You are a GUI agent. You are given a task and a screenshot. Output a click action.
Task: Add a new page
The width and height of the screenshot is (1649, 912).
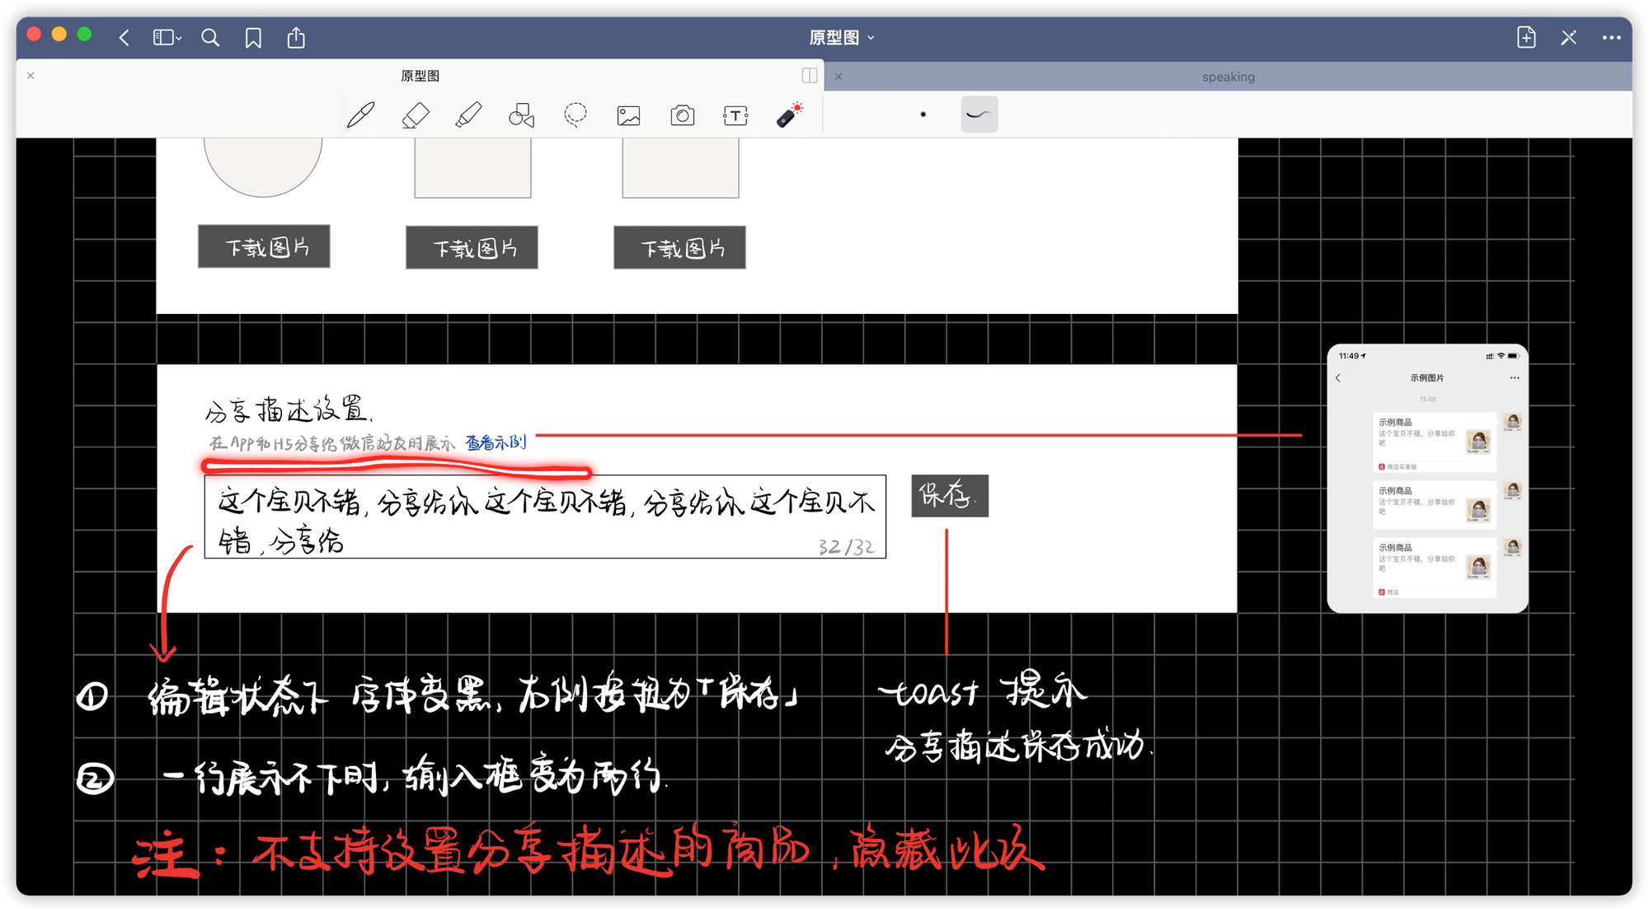point(1526,38)
